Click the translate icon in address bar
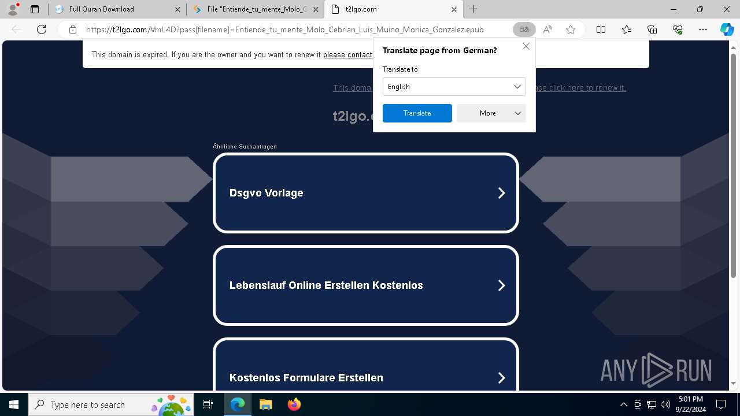This screenshot has width=740, height=416. pyautogui.click(x=524, y=29)
